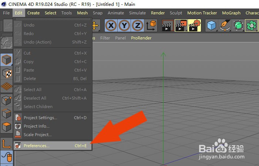Select the Model mode cube icon
The image size is (259, 166).
[x=6, y=59]
